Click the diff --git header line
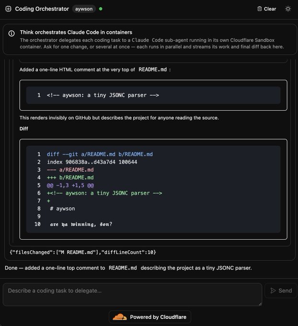The image size is (298, 326). (100, 154)
